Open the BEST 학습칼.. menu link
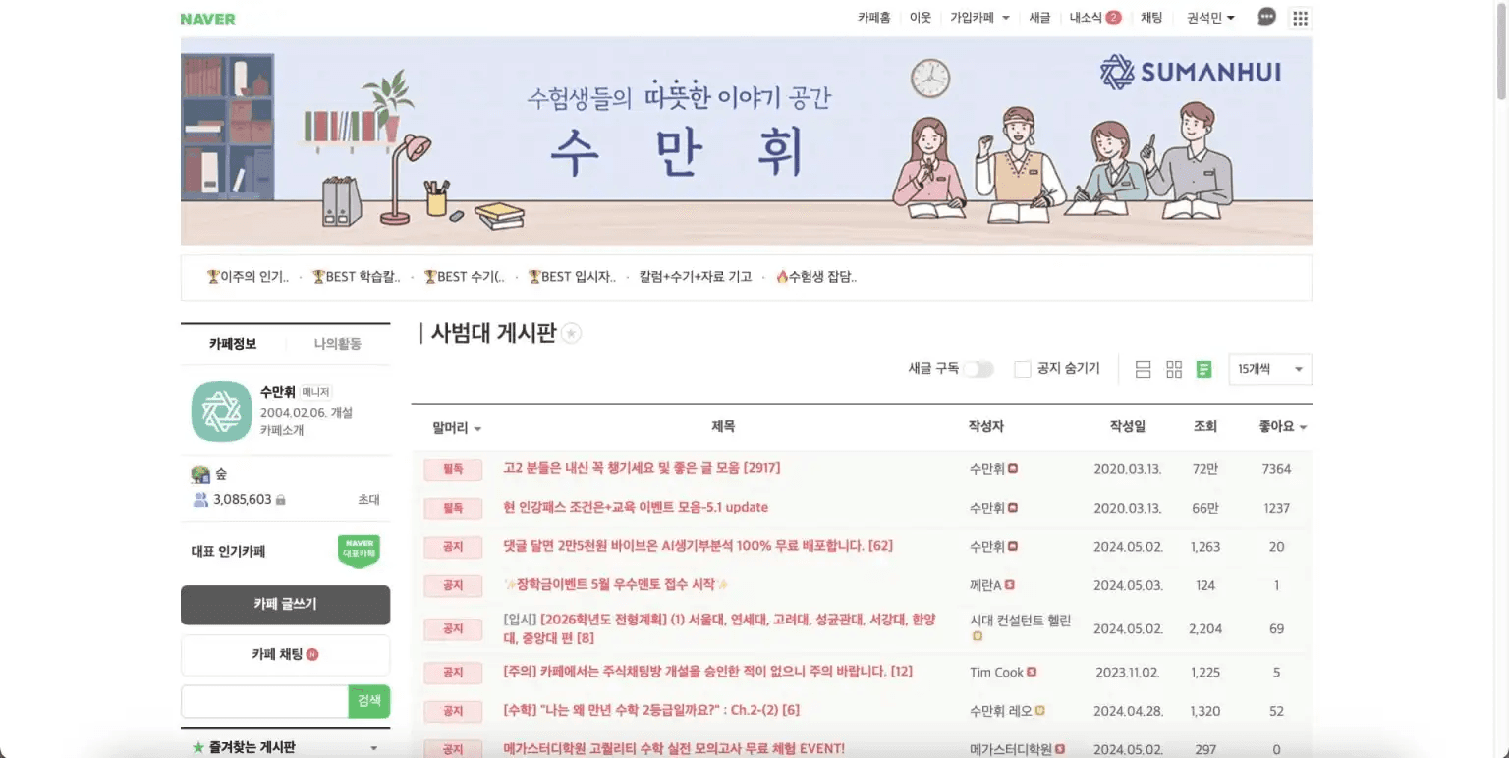Image resolution: width=1509 pixels, height=758 pixels. (357, 277)
